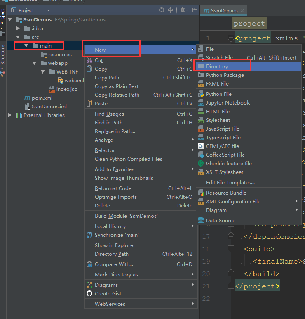305x319 pixels.
Task: Expand the .idea folder
Action: [18, 29]
